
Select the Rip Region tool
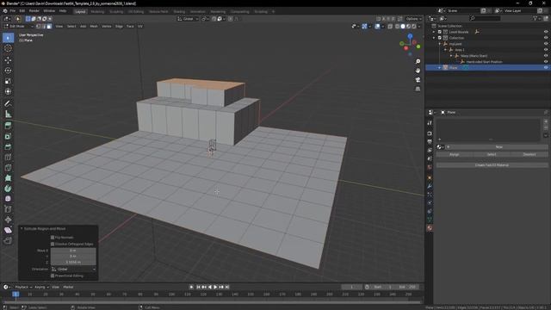pos(8,241)
